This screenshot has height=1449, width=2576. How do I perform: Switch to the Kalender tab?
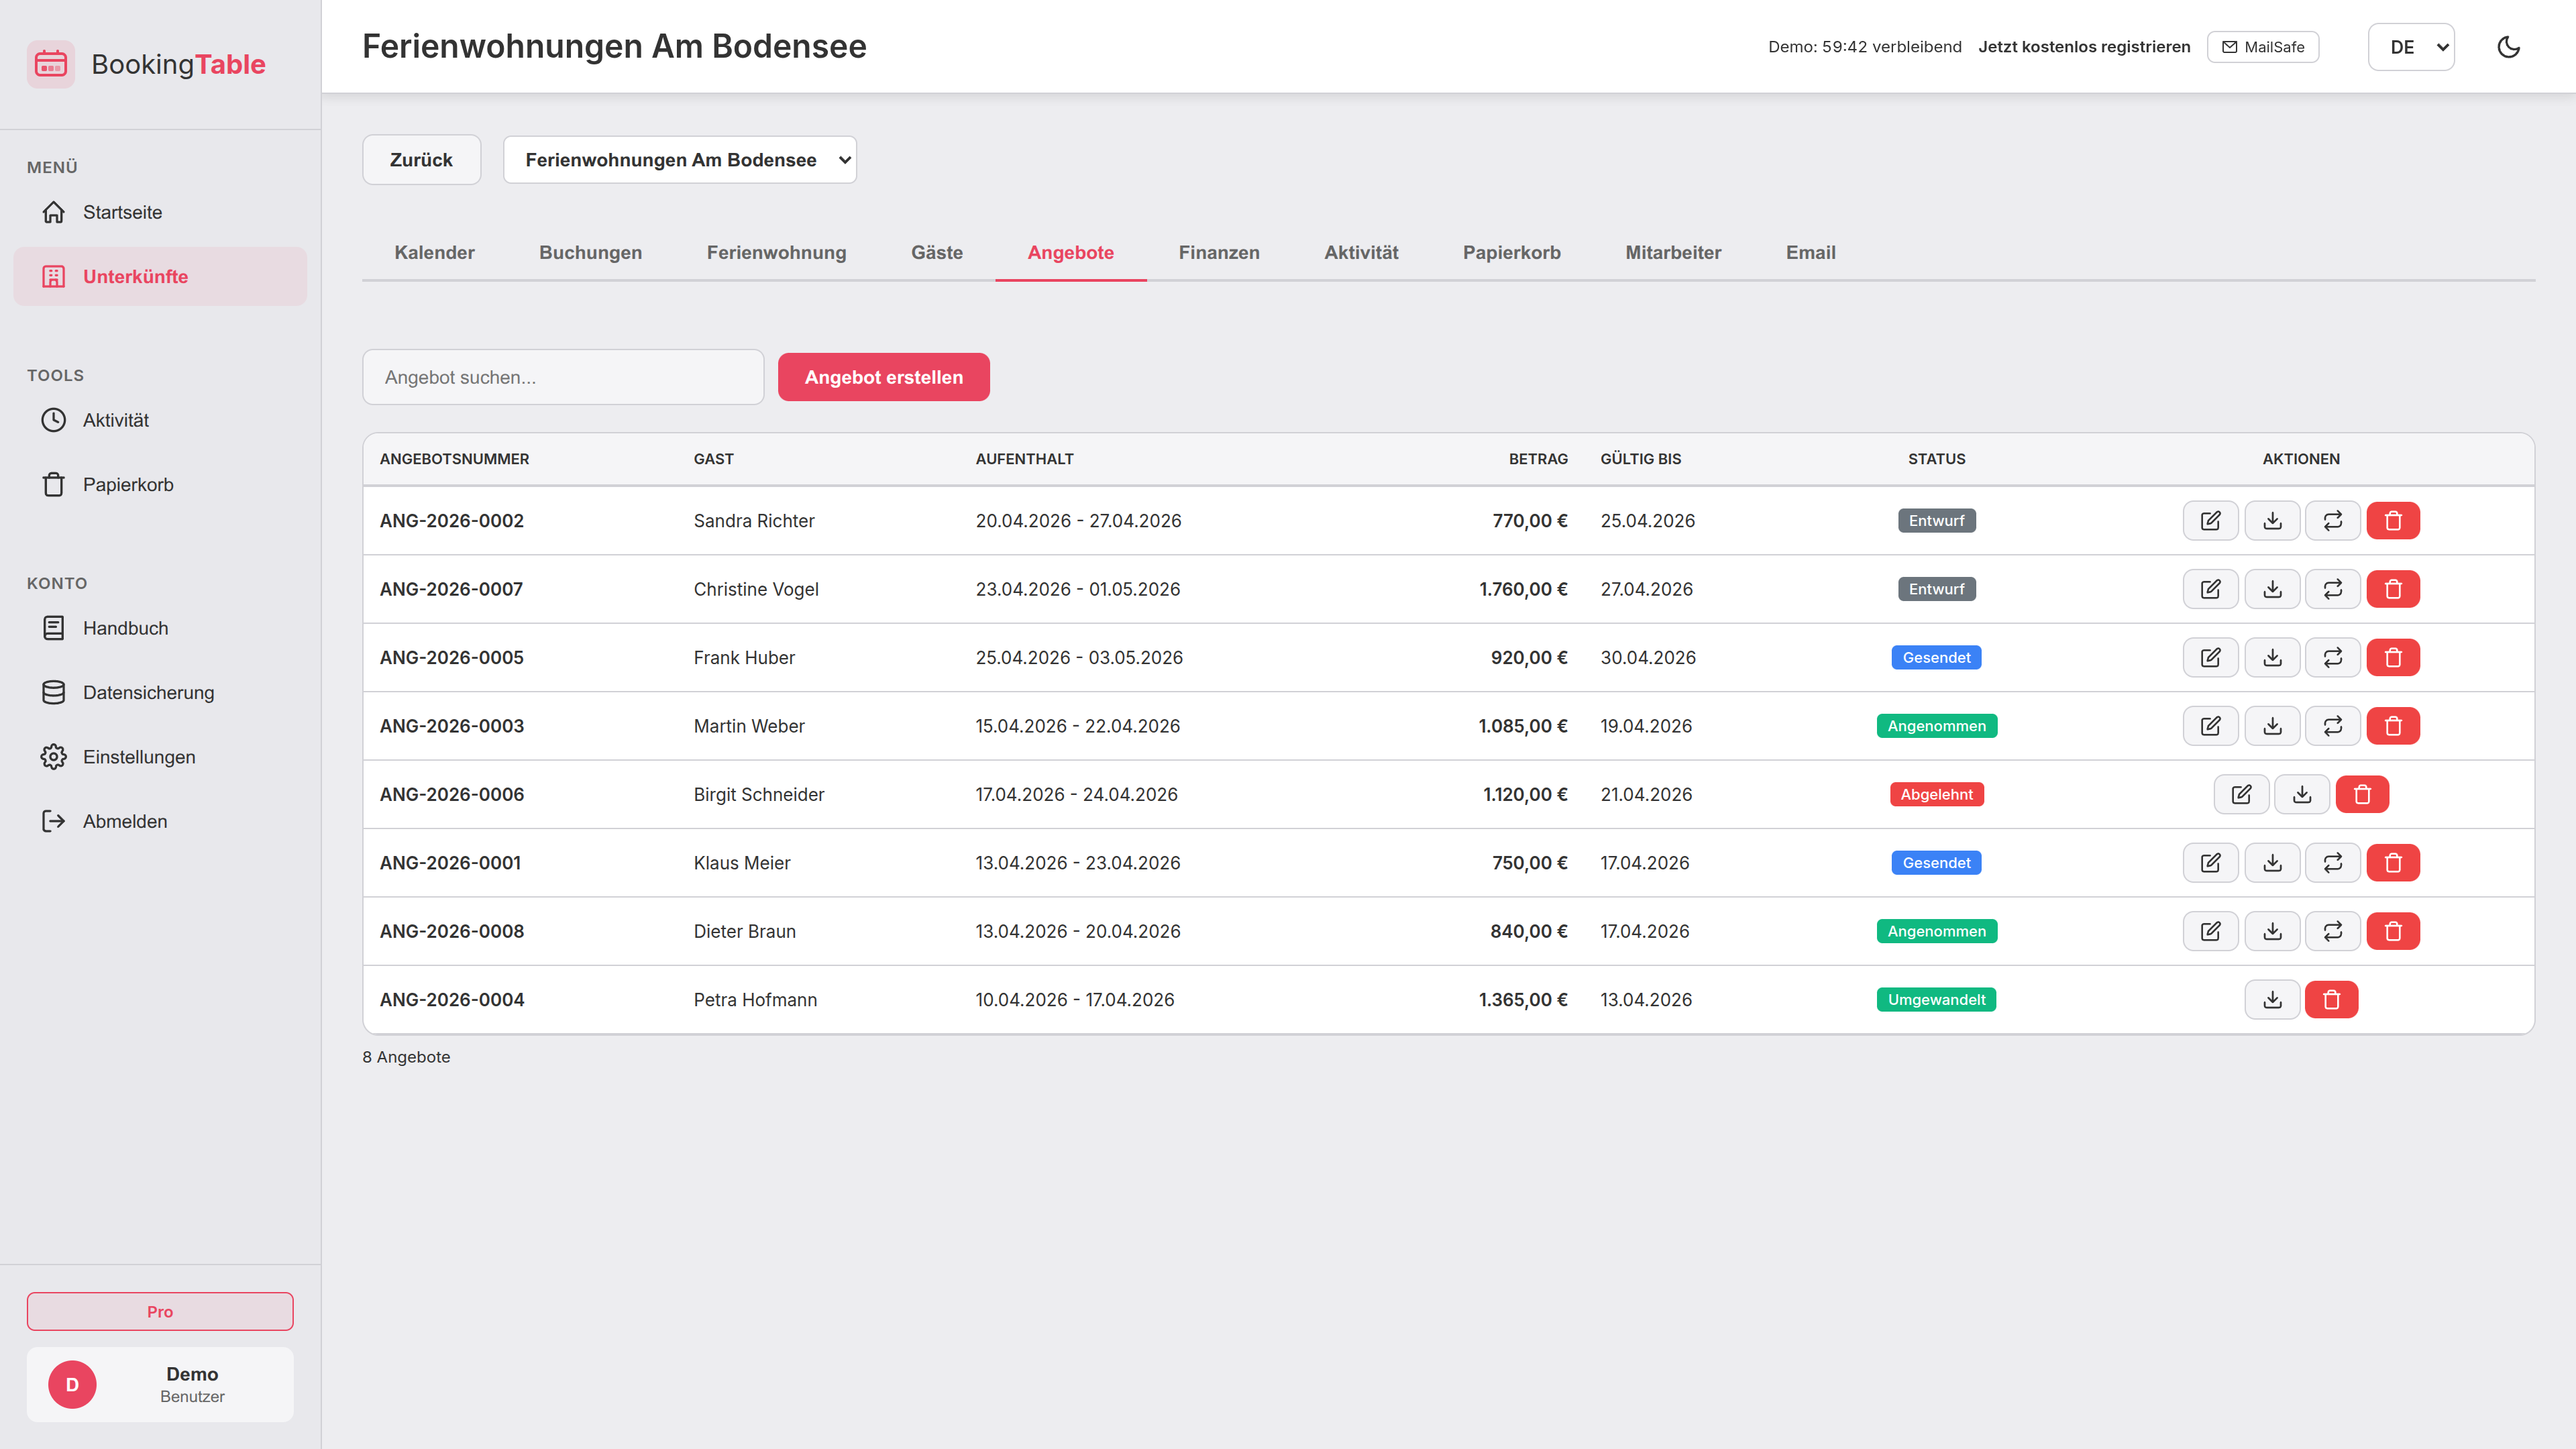pos(434,253)
